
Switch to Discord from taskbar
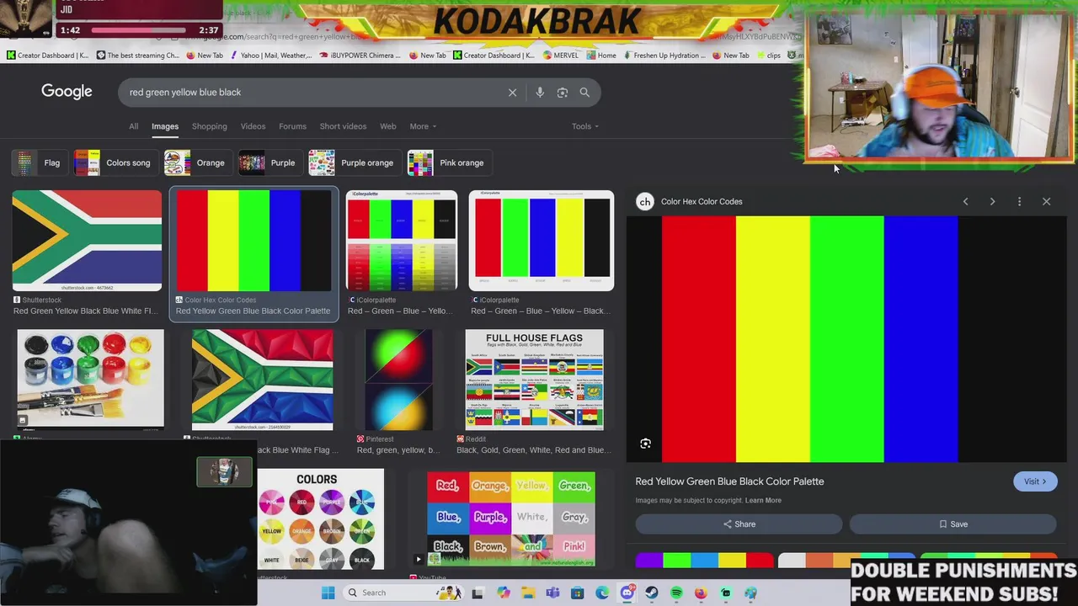click(627, 593)
